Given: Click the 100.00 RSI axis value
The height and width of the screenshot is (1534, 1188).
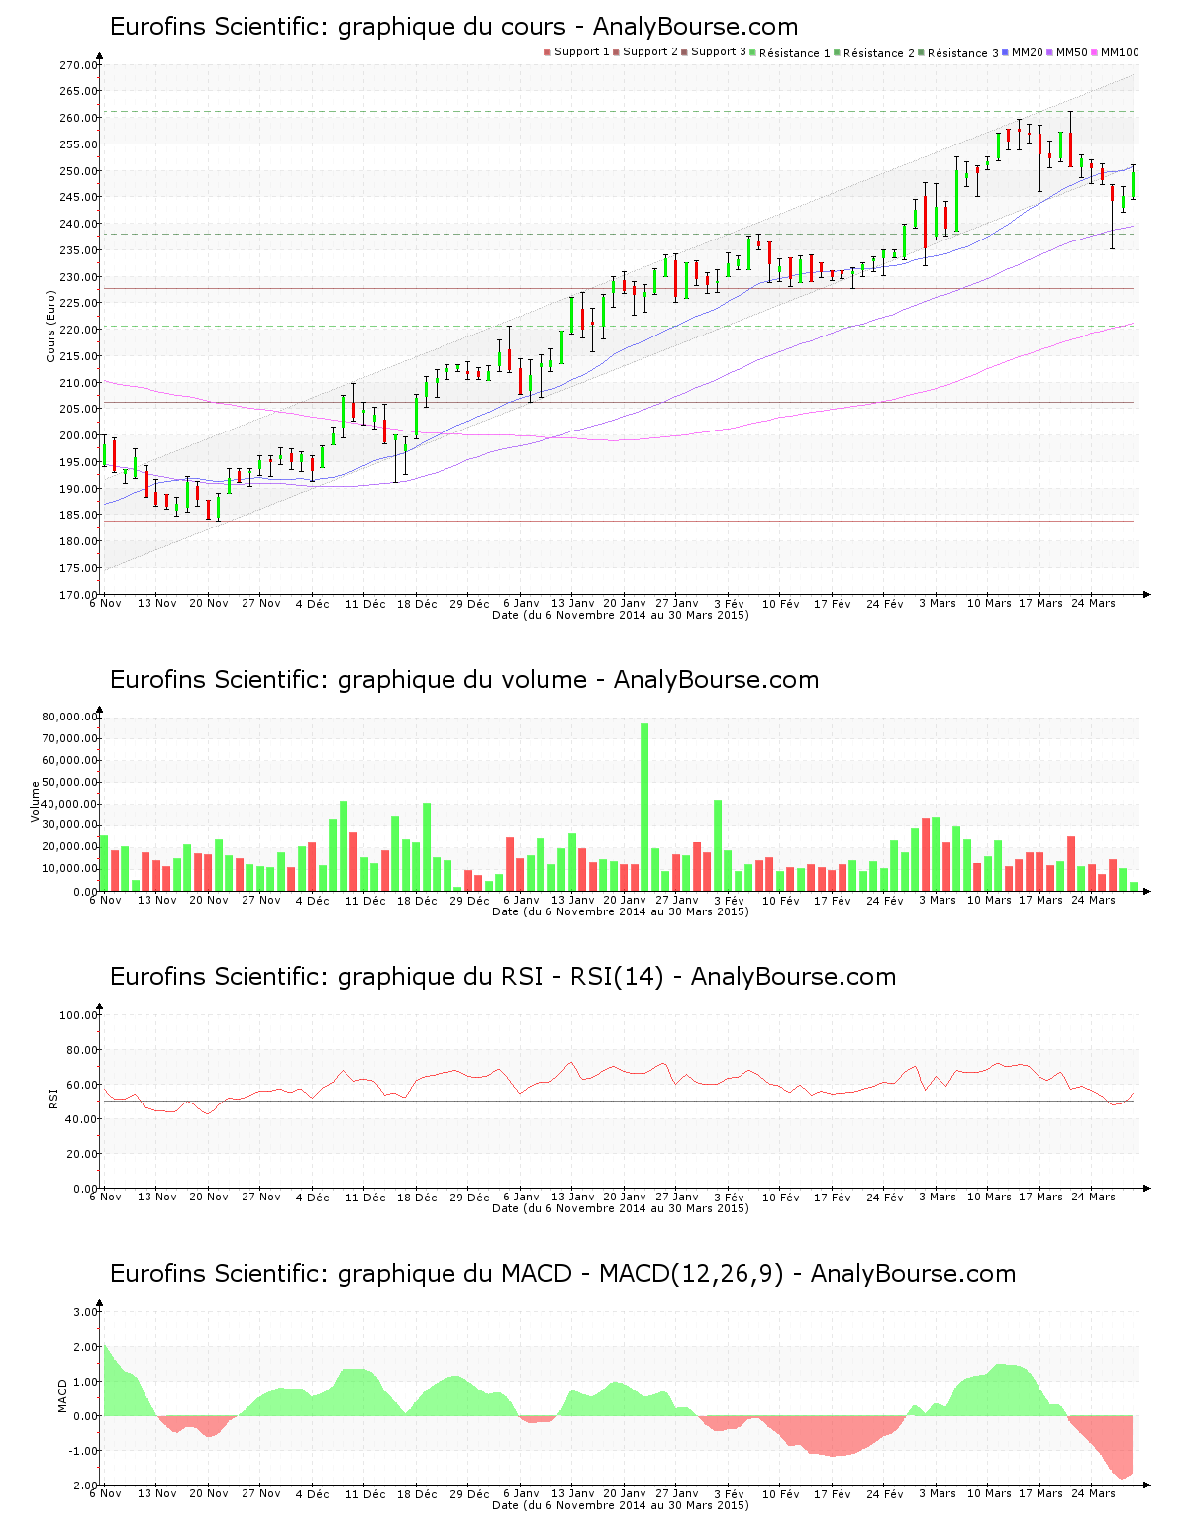Looking at the screenshot, I should tap(78, 1015).
